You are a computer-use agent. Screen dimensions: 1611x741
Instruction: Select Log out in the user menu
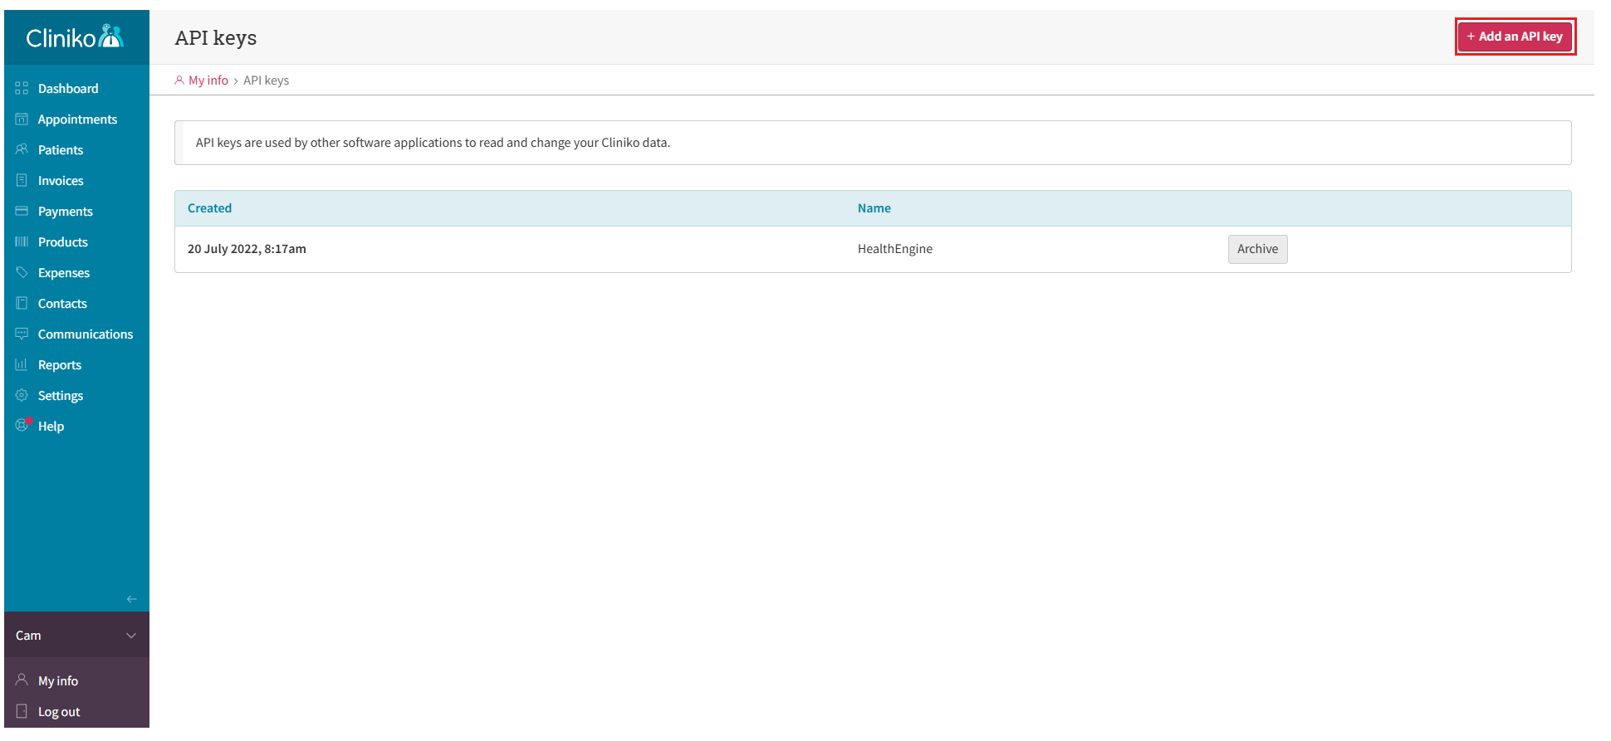pos(59,712)
